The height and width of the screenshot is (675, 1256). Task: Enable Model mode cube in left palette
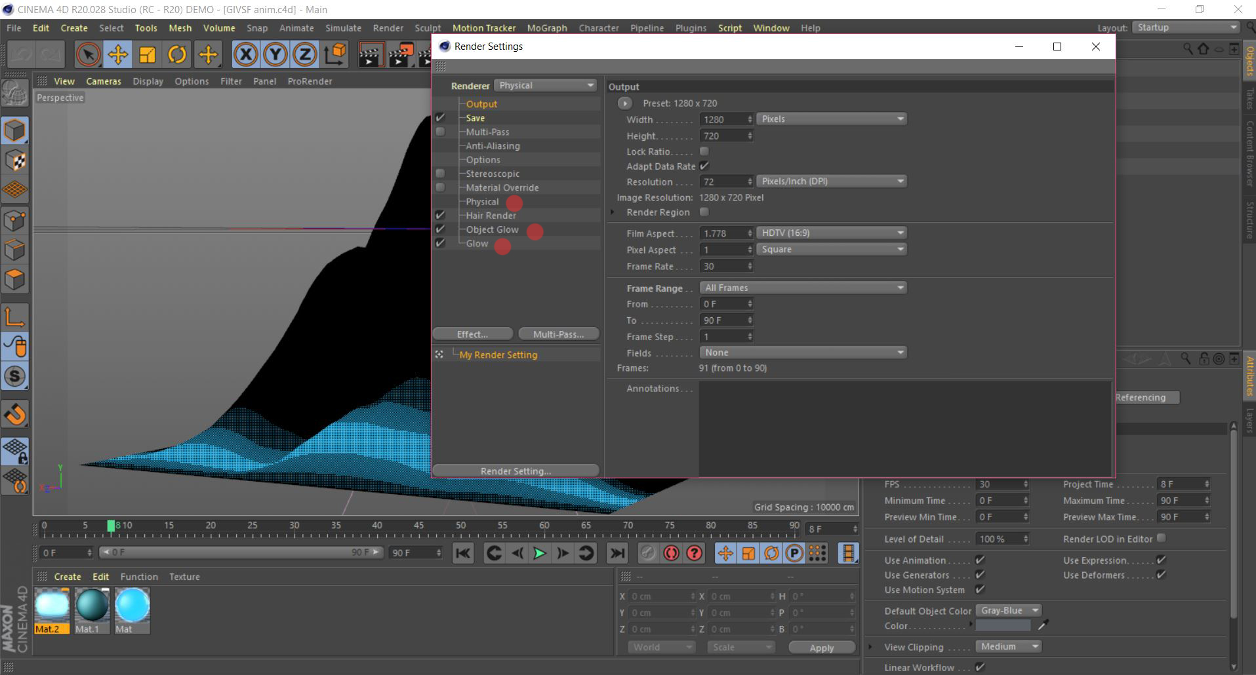tap(15, 130)
